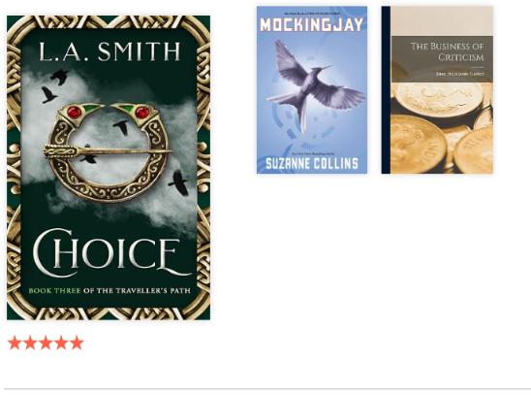531x395 pixels.
Task: Click the purple mockingjay bird illustration
Action: (x=315, y=84)
